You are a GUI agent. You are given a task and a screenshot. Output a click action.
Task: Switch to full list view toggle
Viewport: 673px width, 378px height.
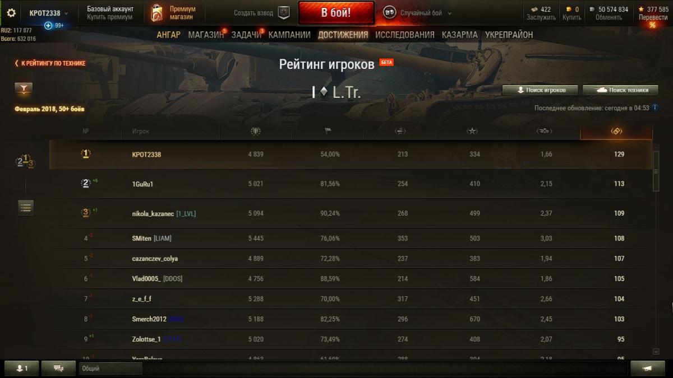point(26,207)
